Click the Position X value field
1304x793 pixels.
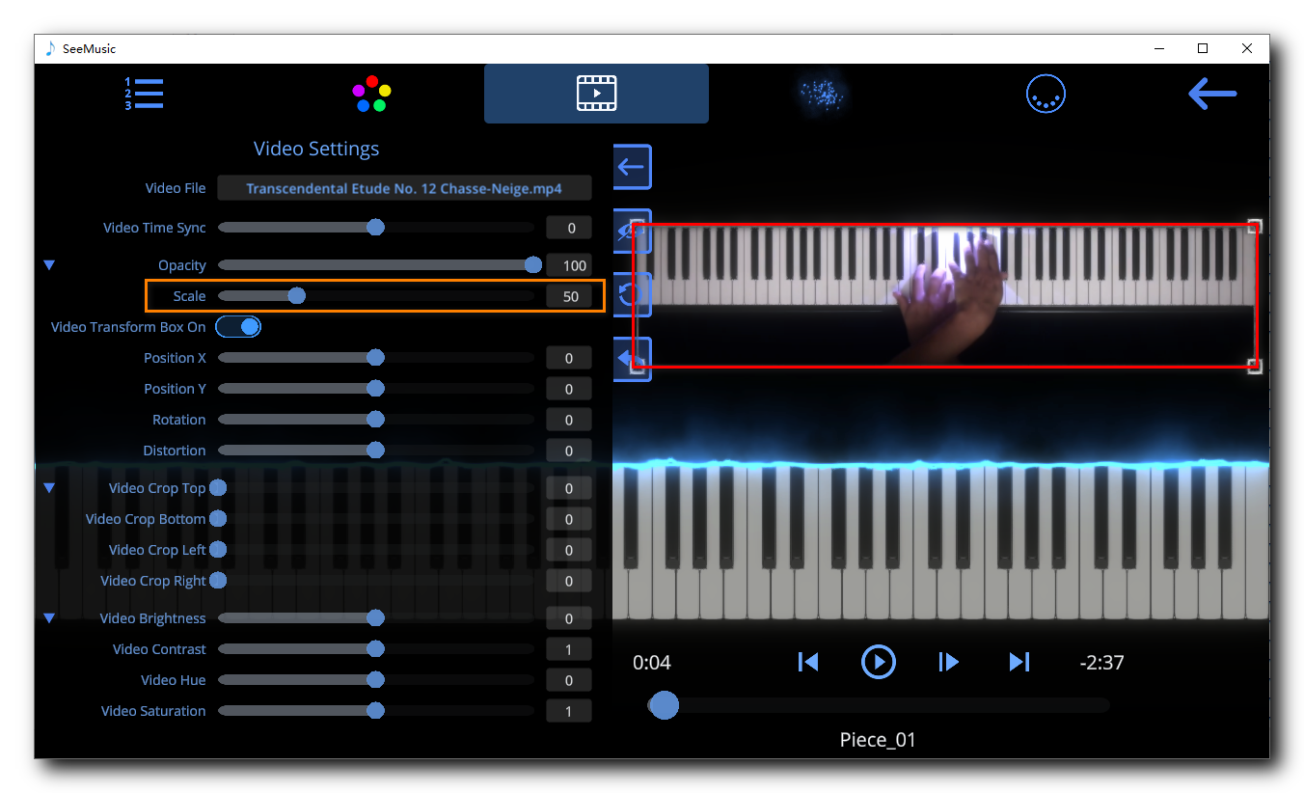[x=569, y=358]
